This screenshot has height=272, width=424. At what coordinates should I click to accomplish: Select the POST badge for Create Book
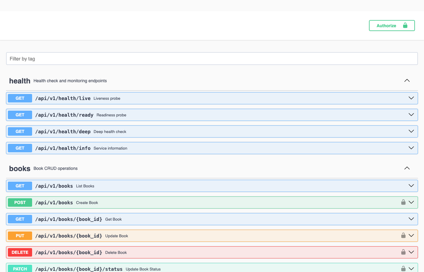pos(20,202)
